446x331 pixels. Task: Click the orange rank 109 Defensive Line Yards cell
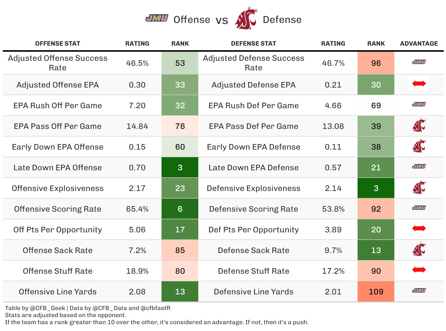[x=376, y=292]
